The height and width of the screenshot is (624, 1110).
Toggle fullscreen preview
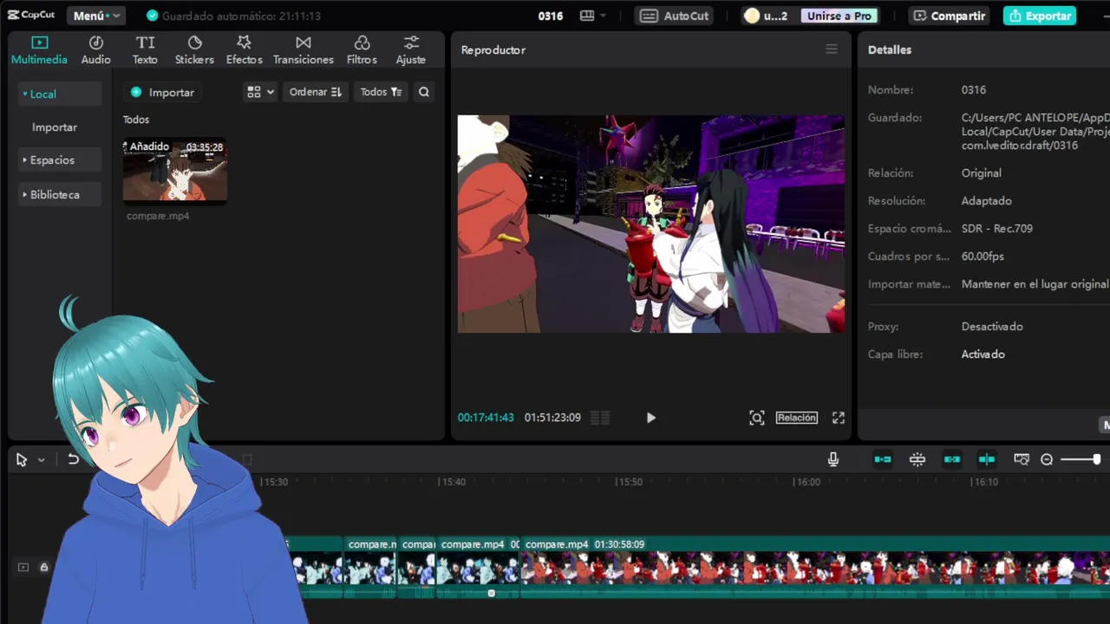coord(838,418)
